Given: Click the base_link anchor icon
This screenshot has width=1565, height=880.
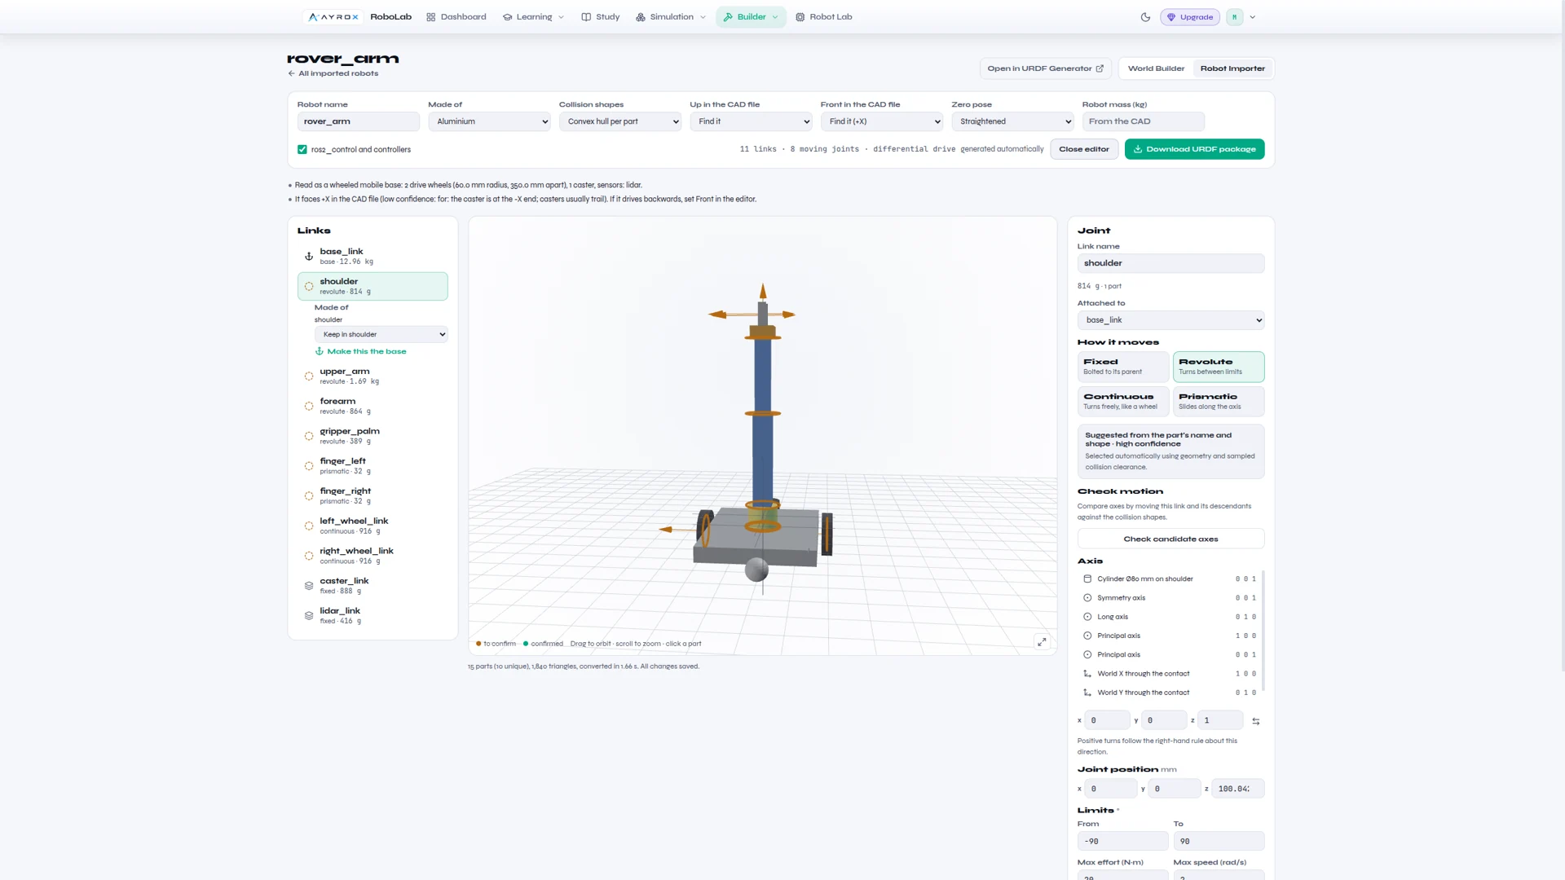Looking at the screenshot, I should (309, 257).
